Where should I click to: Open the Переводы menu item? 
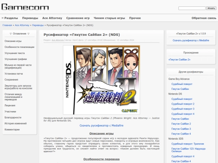(30, 18)
